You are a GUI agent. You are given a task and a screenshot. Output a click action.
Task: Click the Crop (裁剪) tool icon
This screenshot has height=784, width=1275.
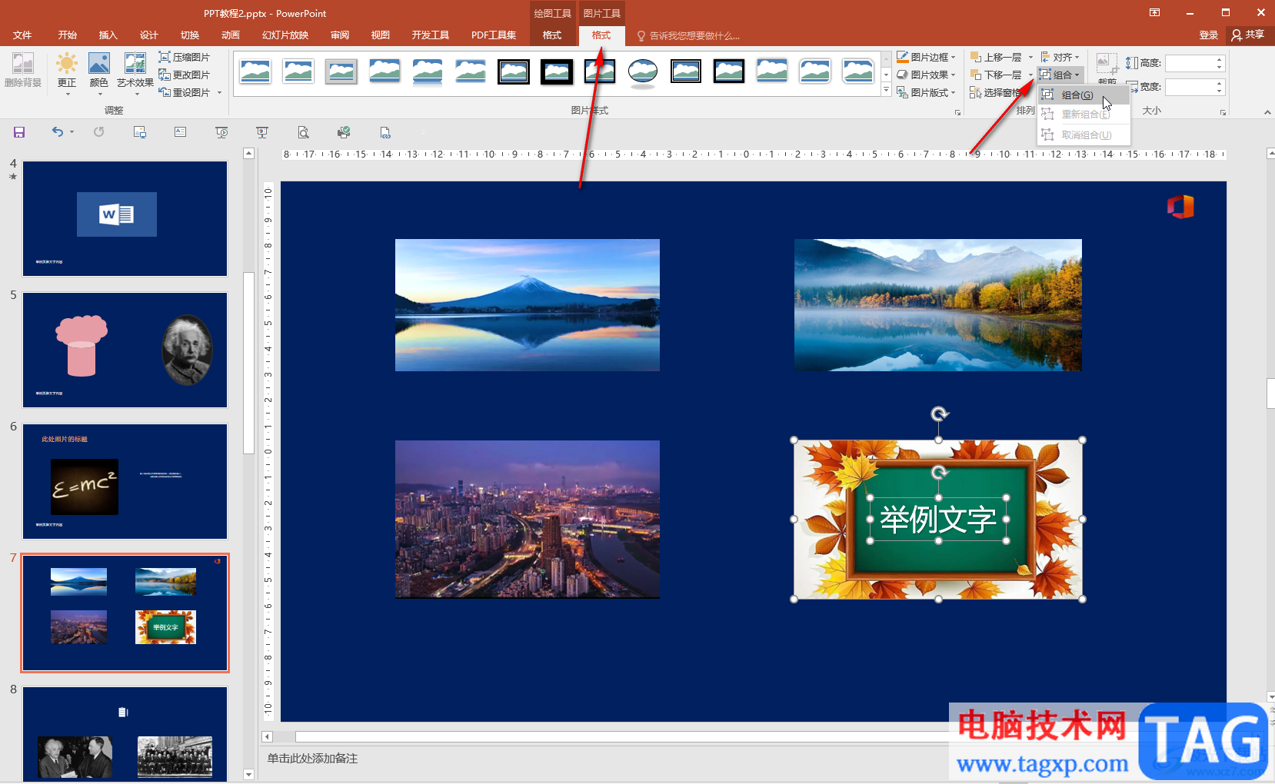click(1107, 64)
